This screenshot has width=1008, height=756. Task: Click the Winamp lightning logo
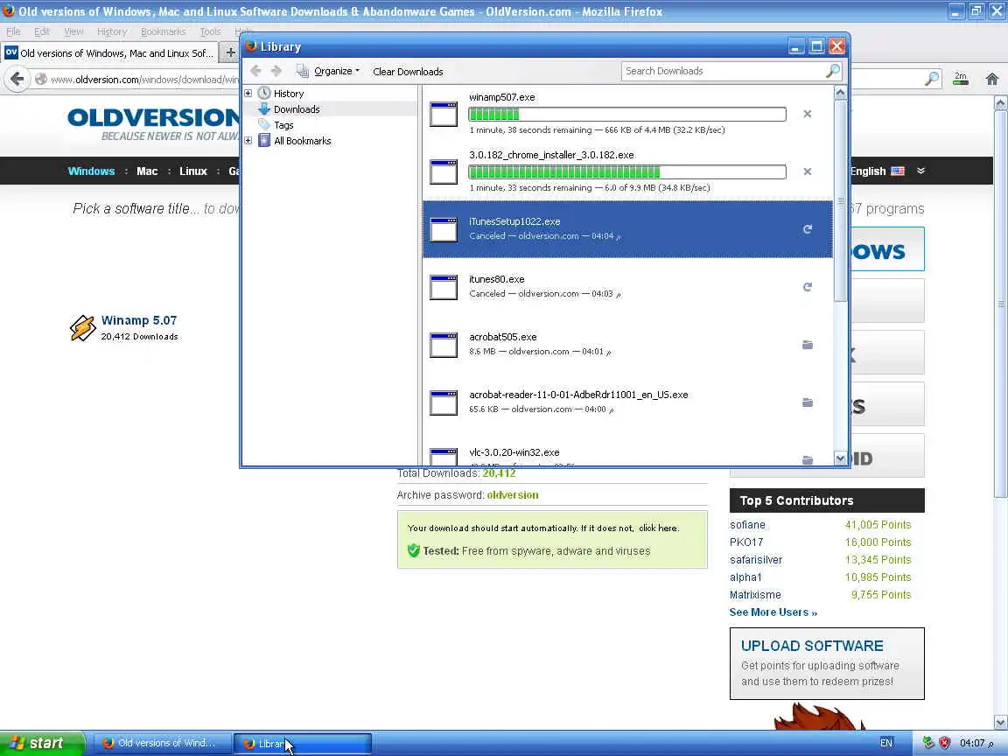82,328
